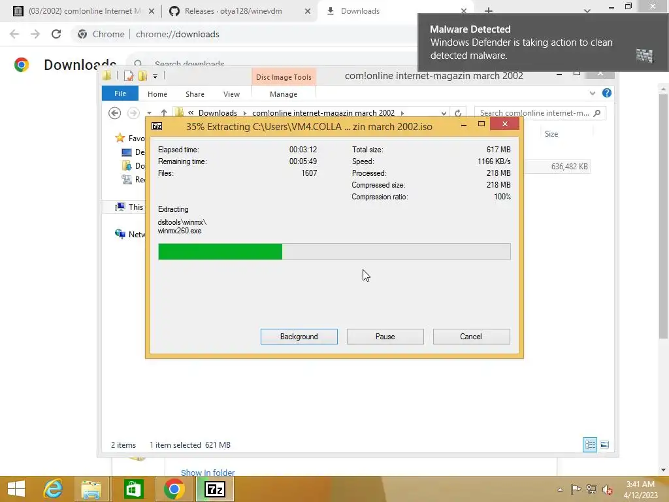Switch Explorer to large icons view

[604, 444]
